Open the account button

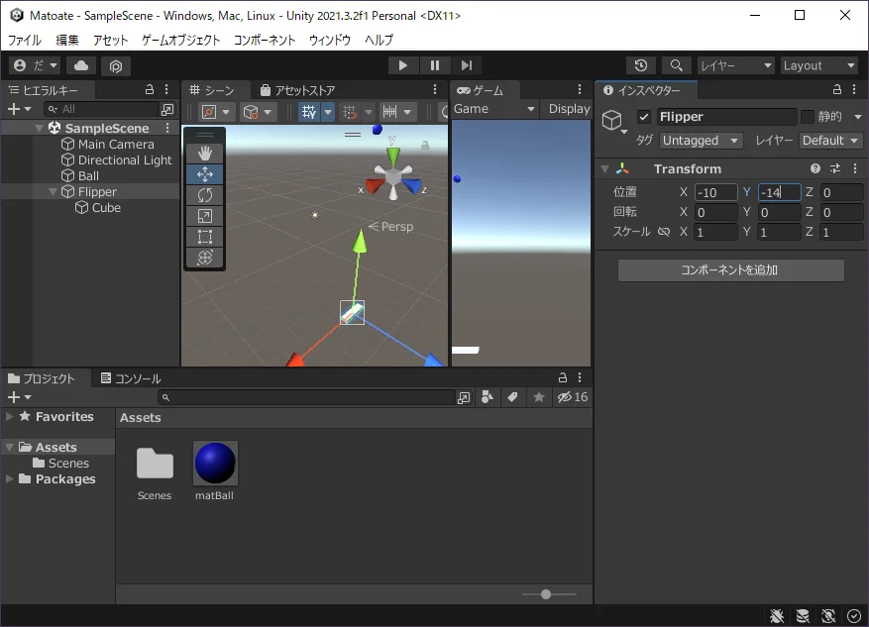click(x=35, y=66)
